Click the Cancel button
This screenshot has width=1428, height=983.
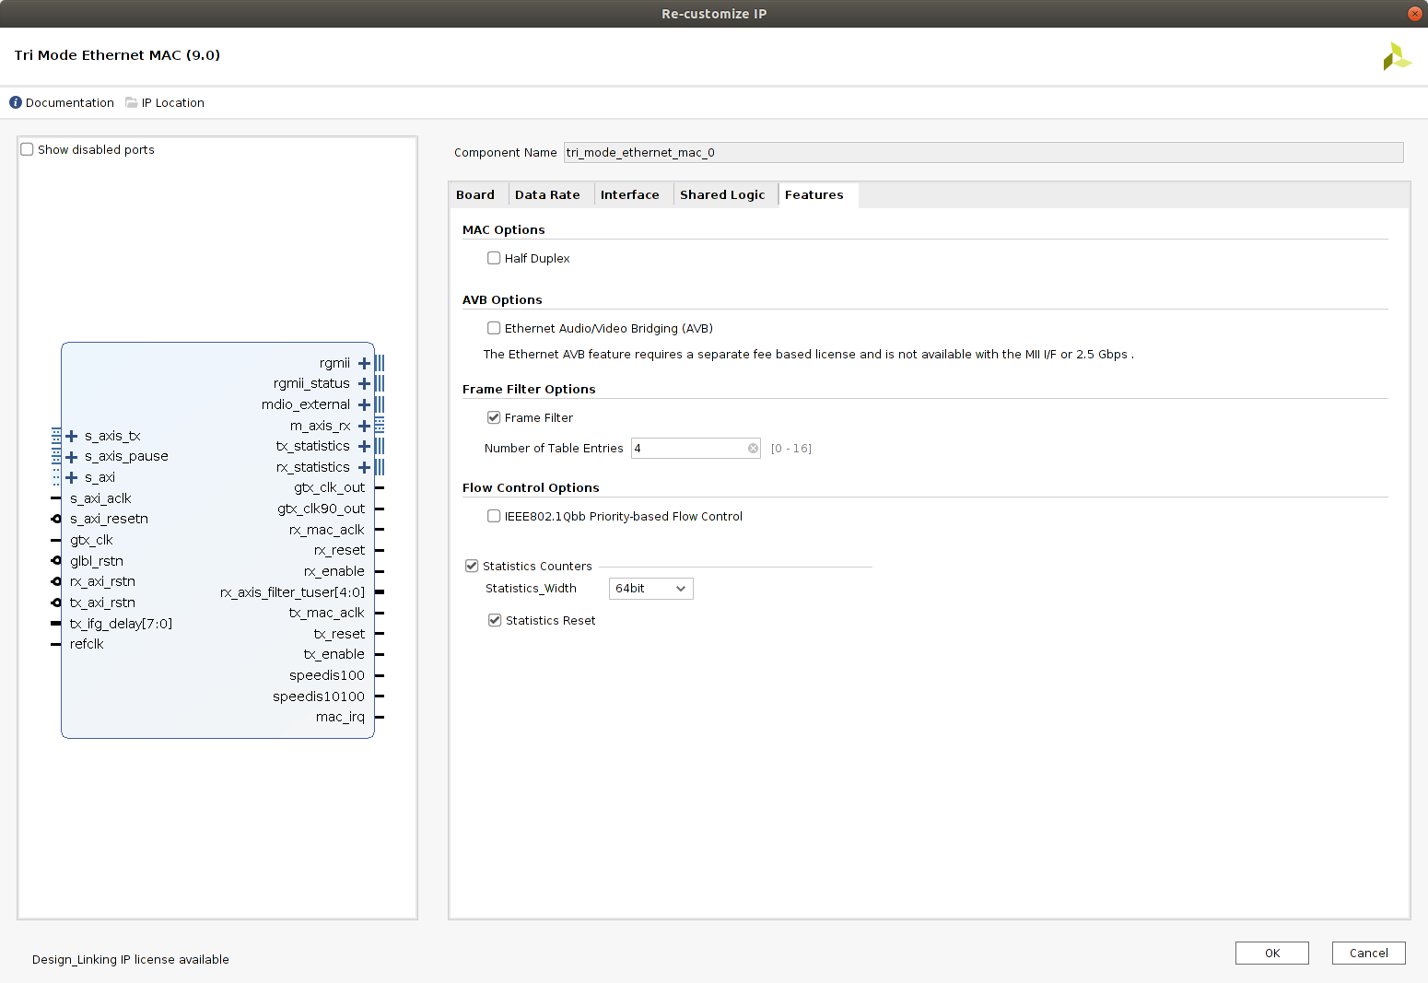1369,953
